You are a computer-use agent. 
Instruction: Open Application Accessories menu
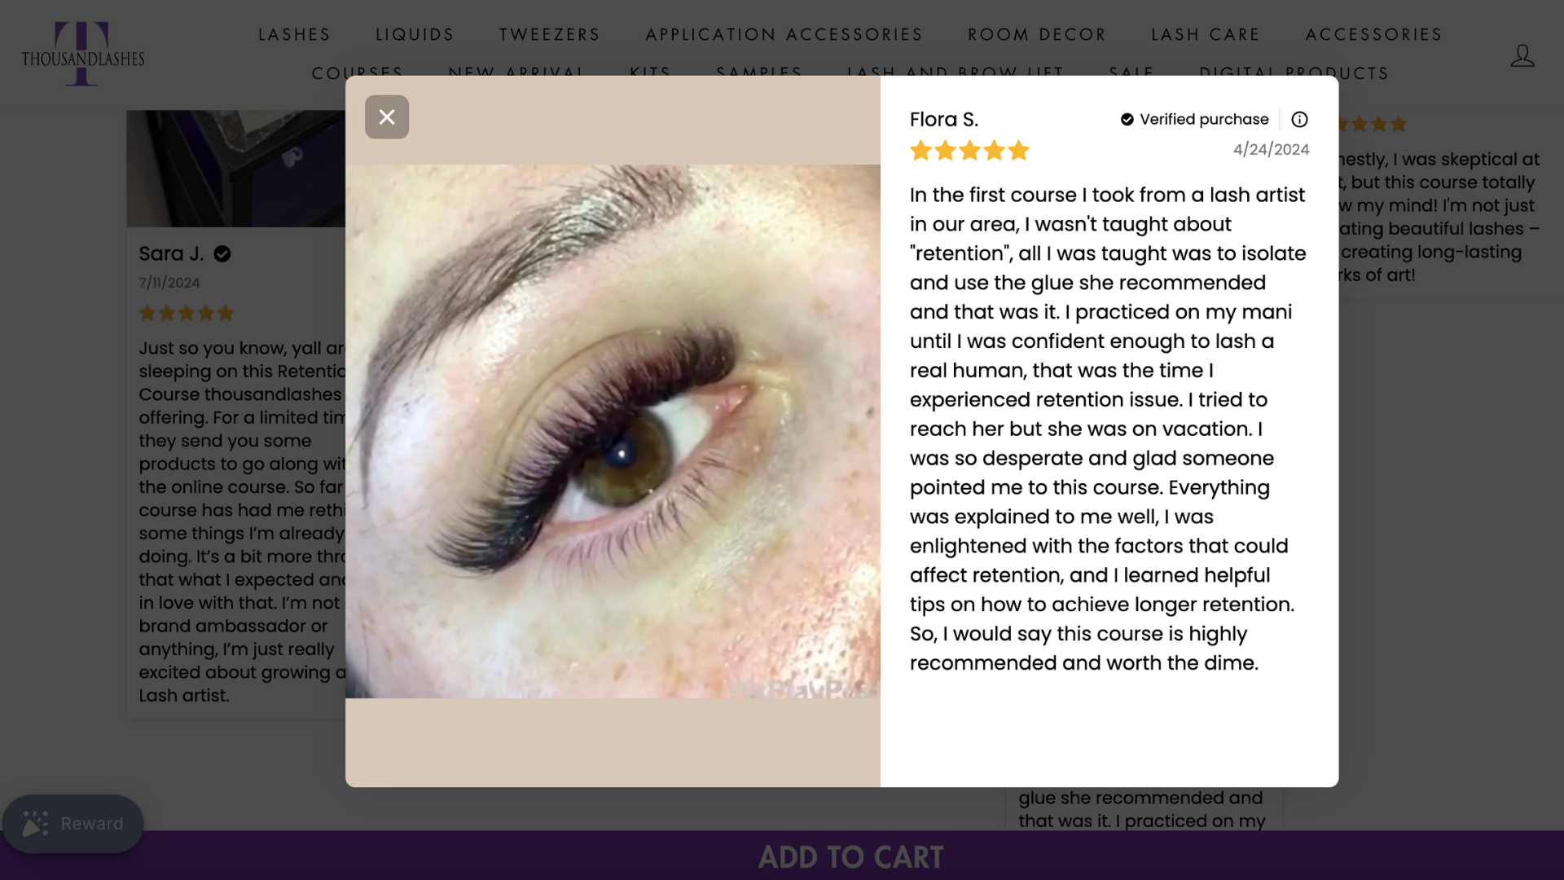pos(784,34)
